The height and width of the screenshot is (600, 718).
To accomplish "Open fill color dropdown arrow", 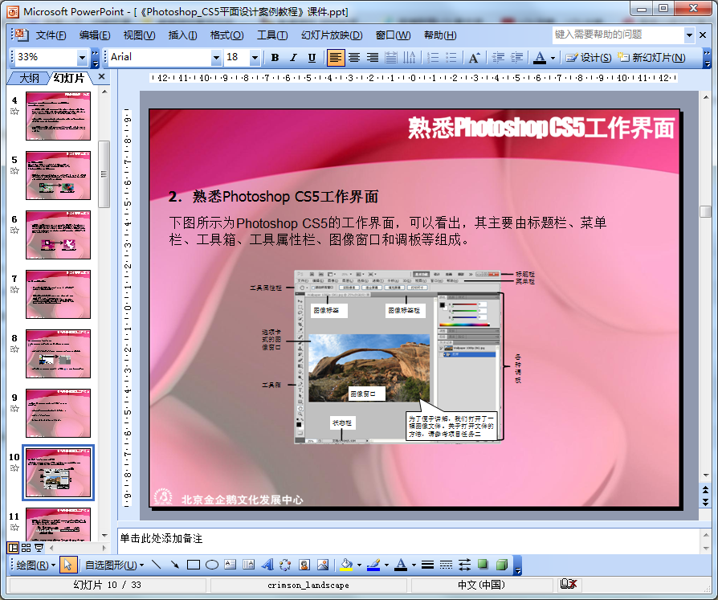I will tap(359, 565).
